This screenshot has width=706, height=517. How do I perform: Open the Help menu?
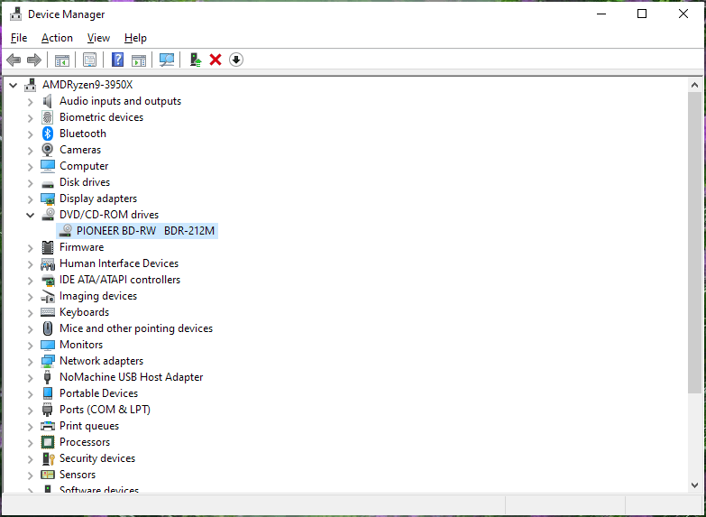click(x=135, y=38)
